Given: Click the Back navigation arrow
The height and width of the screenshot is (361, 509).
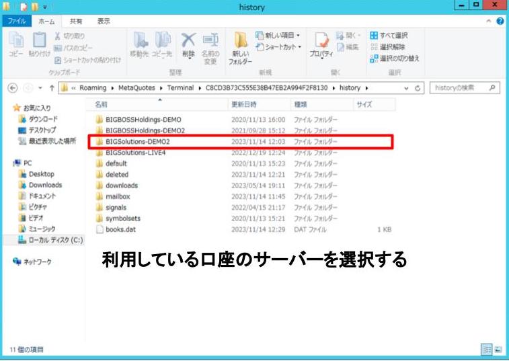Looking at the screenshot, I should (x=13, y=88).
